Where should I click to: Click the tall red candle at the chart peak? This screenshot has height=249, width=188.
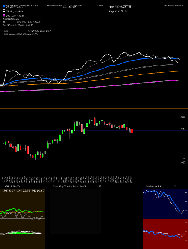(94, 121)
